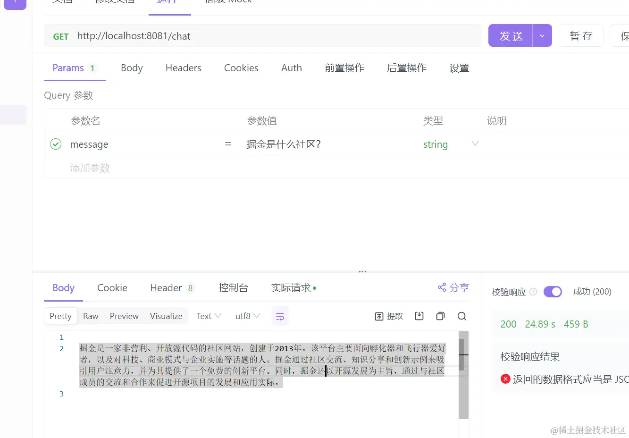Click the download response icon
This screenshot has height=438, width=629.
tap(419, 316)
